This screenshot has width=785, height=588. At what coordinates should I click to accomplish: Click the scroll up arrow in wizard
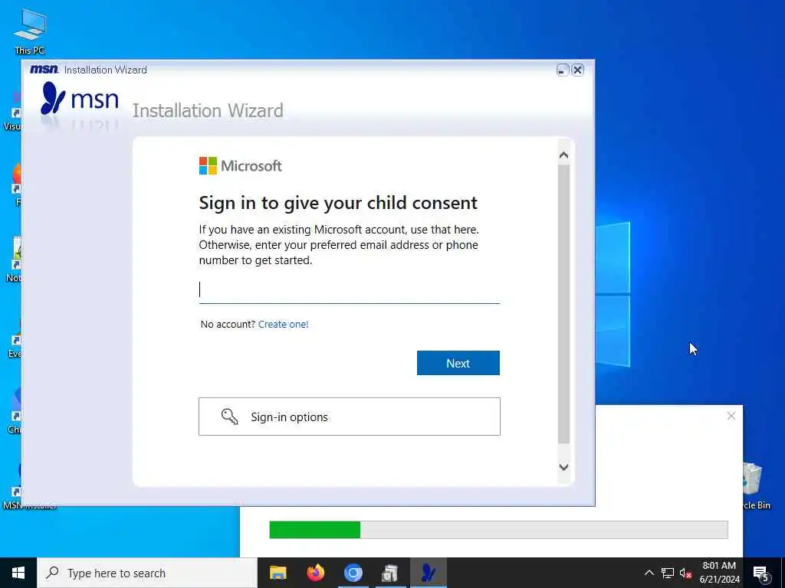pyautogui.click(x=563, y=155)
